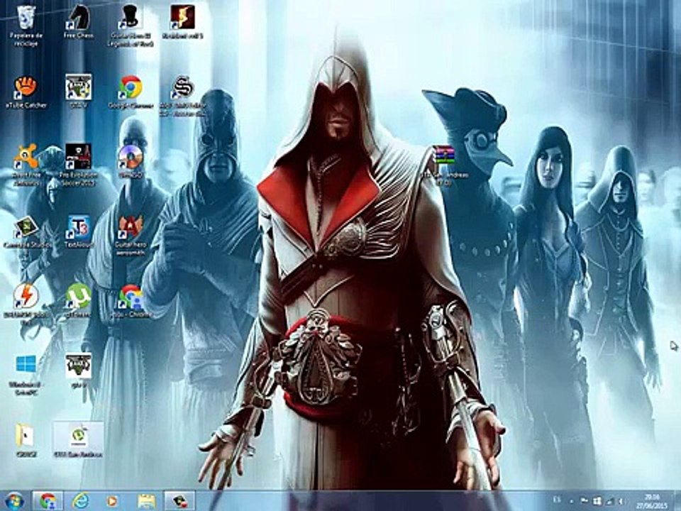The height and width of the screenshot is (511, 681).
Task: Launch the Guitar Hero Aerosmith shortcut
Action: pos(131,235)
